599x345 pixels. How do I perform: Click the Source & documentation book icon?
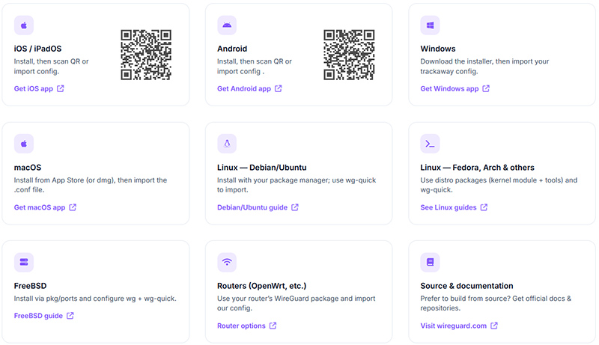[431, 263]
